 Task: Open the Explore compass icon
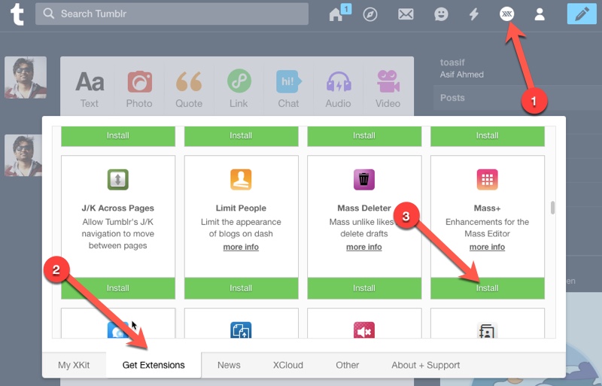click(x=370, y=14)
